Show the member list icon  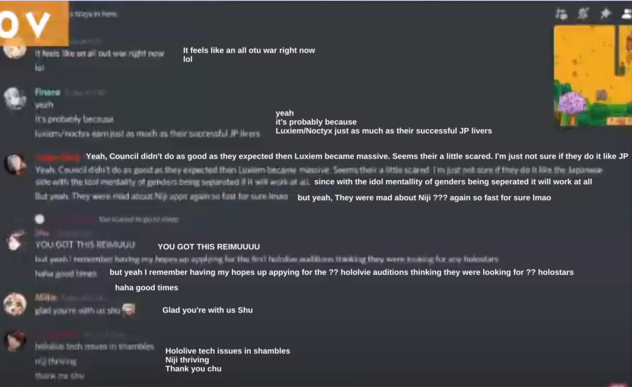627,14
